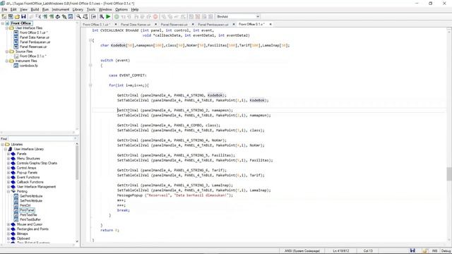Screen dimensions: 452x254
Task: Click the Libraries folder icon
Action: pyautogui.click(x=8, y=144)
